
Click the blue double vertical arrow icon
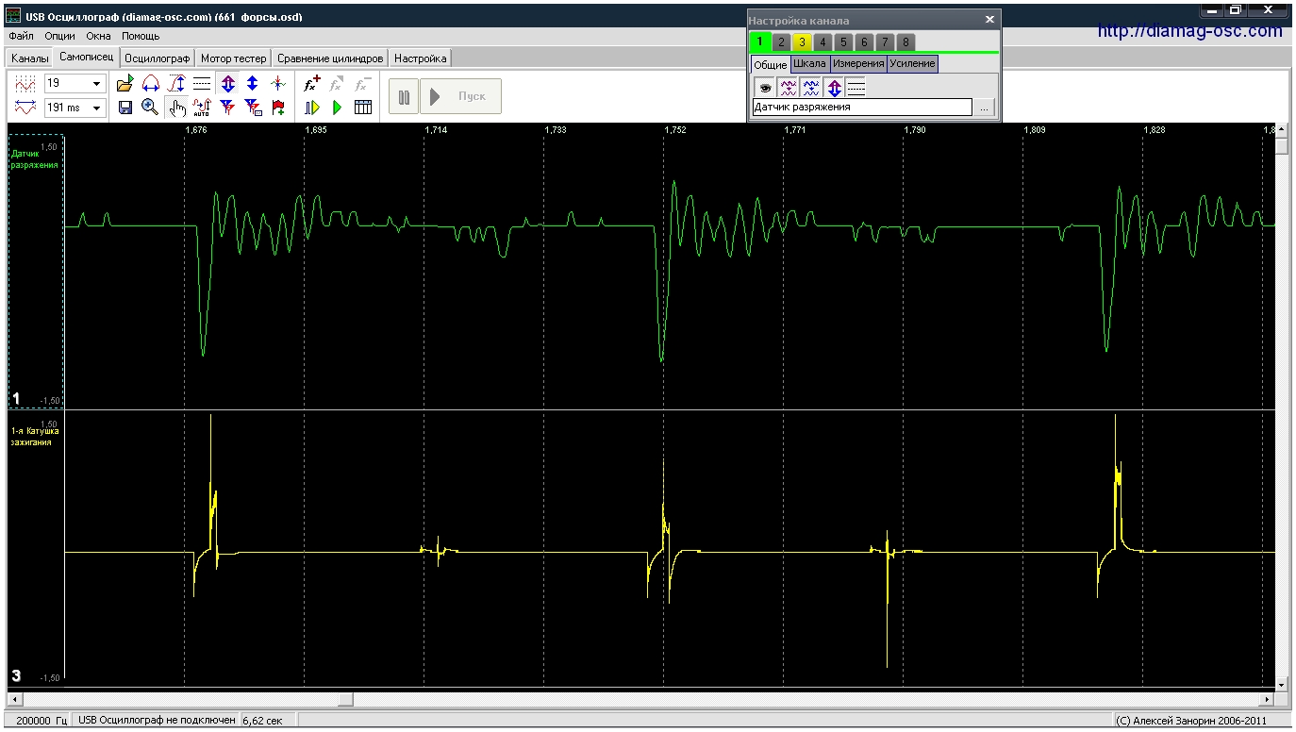[253, 84]
